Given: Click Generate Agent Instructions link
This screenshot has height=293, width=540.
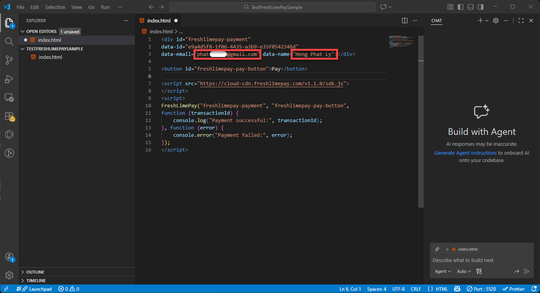Looking at the screenshot, I should pos(465,153).
